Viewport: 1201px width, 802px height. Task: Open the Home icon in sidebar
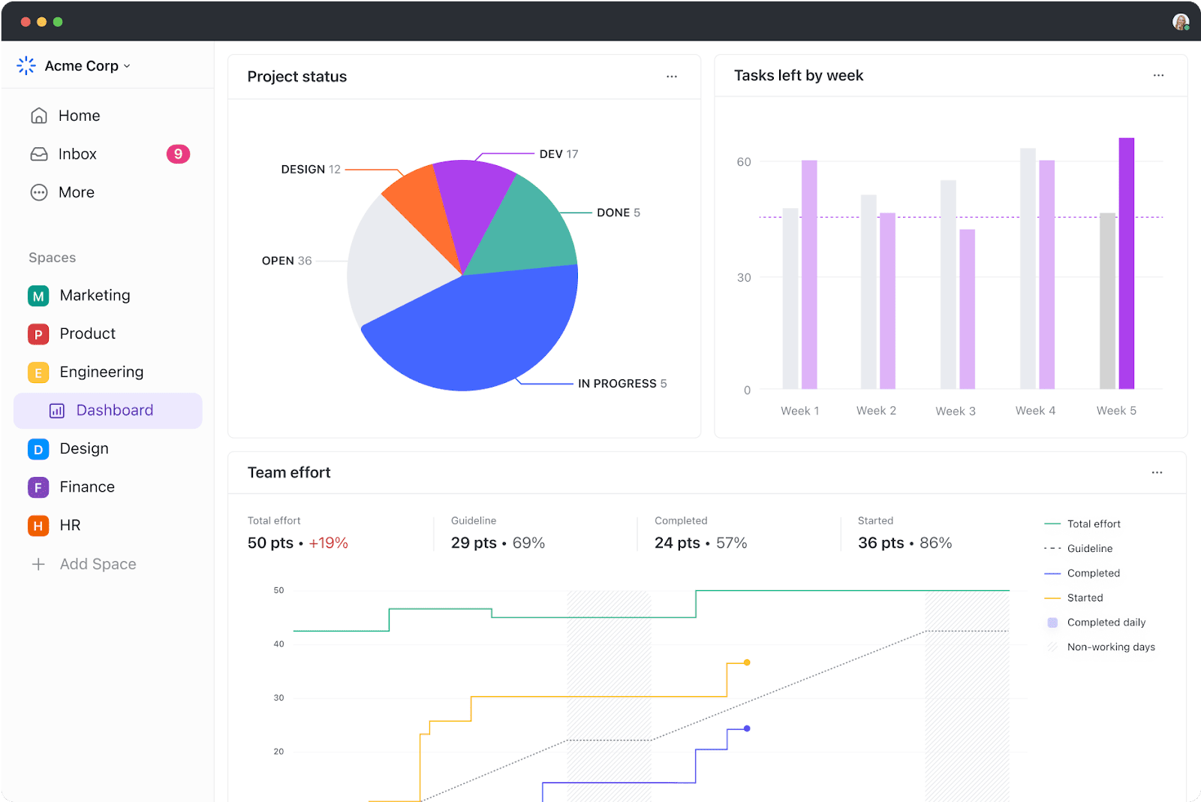pos(38,115)
